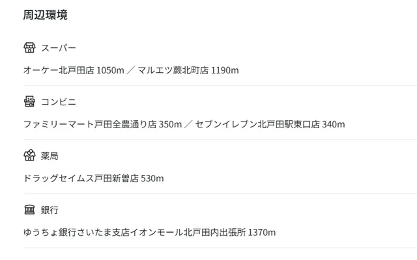Image resolution: width=417 pixels, height=260 pixels.
Task: Click the 1050m distance value
Action: click(x=109, y=70)
